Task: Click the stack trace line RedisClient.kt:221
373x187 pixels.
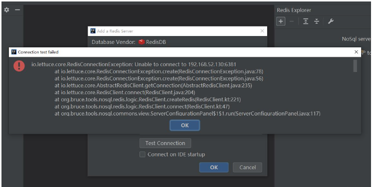Action: [147, 100]
